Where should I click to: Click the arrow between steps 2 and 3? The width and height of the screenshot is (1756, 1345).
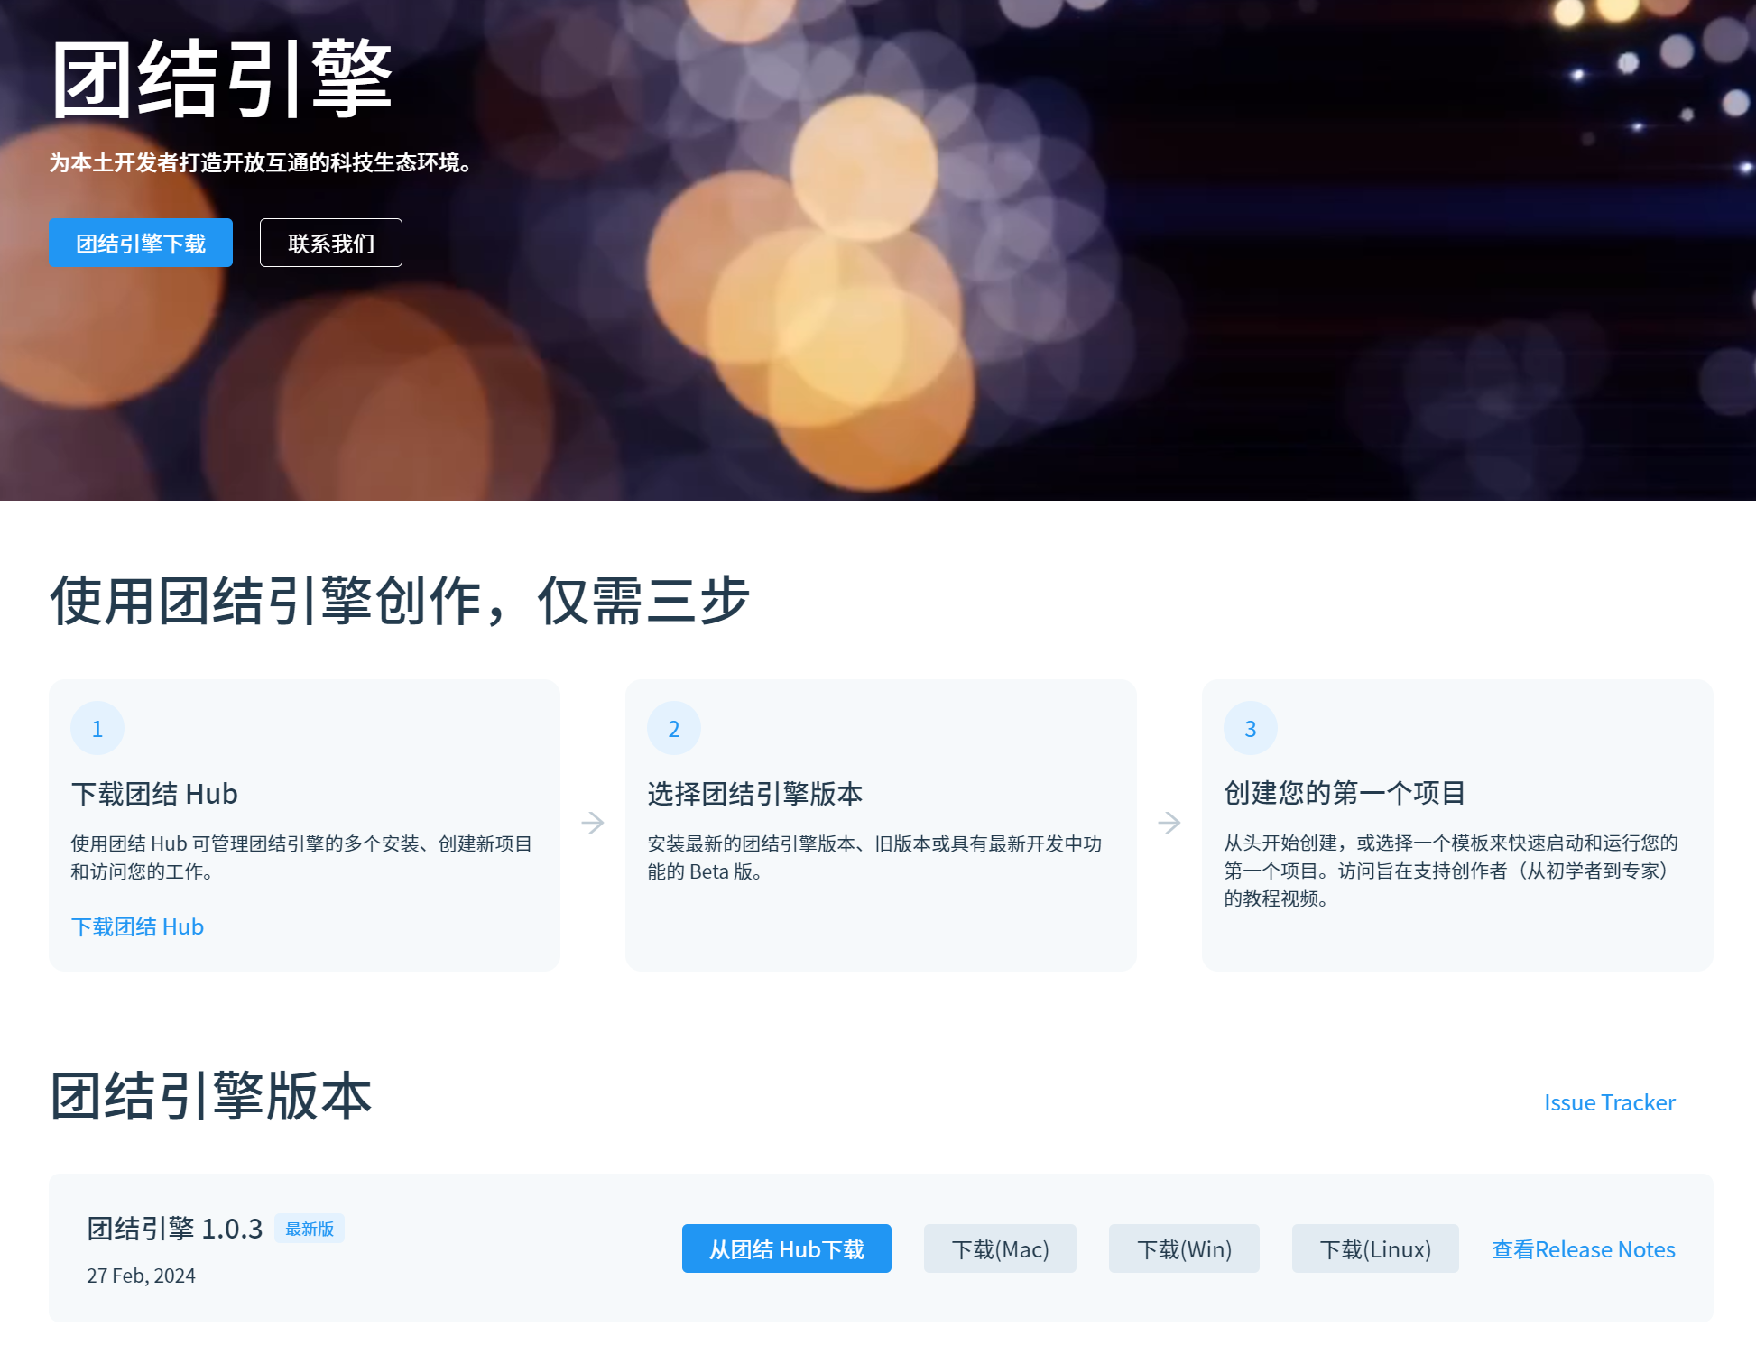tap(1169, 822)
